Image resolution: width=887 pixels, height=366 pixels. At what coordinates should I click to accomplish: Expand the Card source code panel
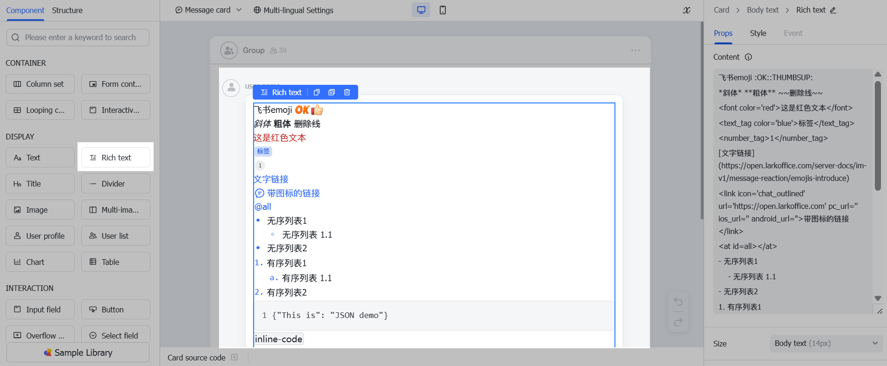coord(234,357)
